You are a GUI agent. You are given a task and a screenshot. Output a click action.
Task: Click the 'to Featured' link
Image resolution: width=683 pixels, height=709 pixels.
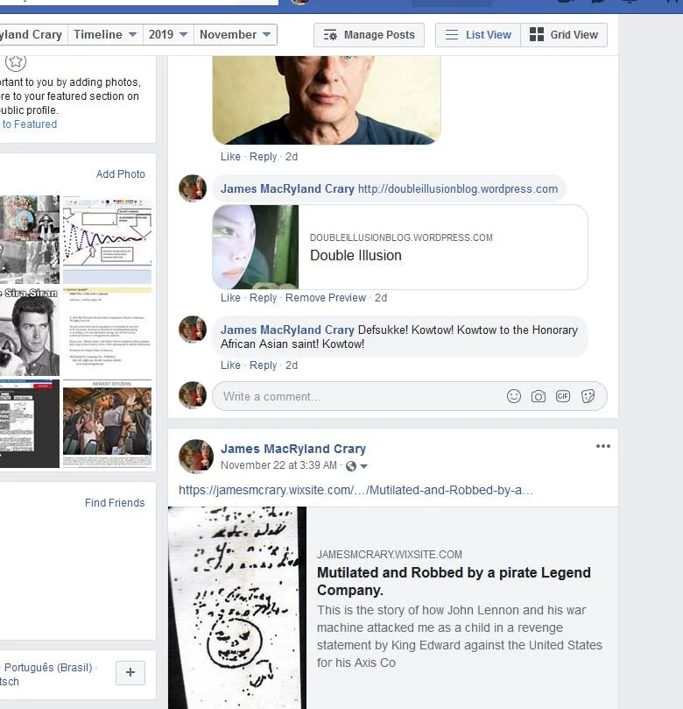(x=30, y=124)
